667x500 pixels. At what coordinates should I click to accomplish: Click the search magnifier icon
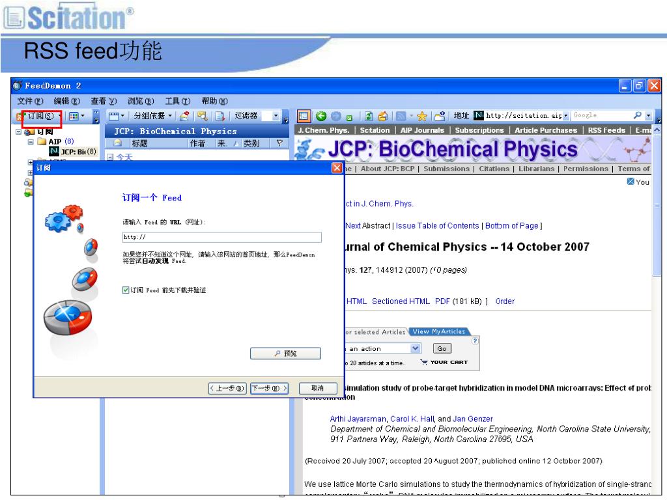(637, 115)
